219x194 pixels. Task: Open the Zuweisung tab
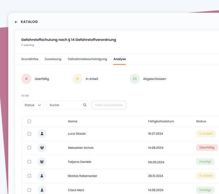point(53,59)
